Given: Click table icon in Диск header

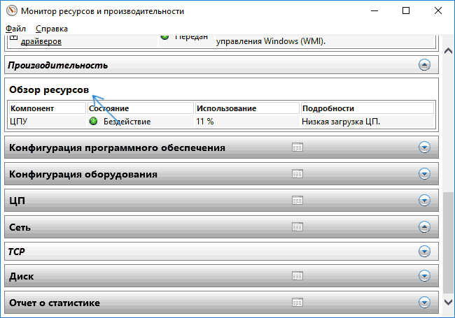Looking at the screenshot, I should (297, 276).
